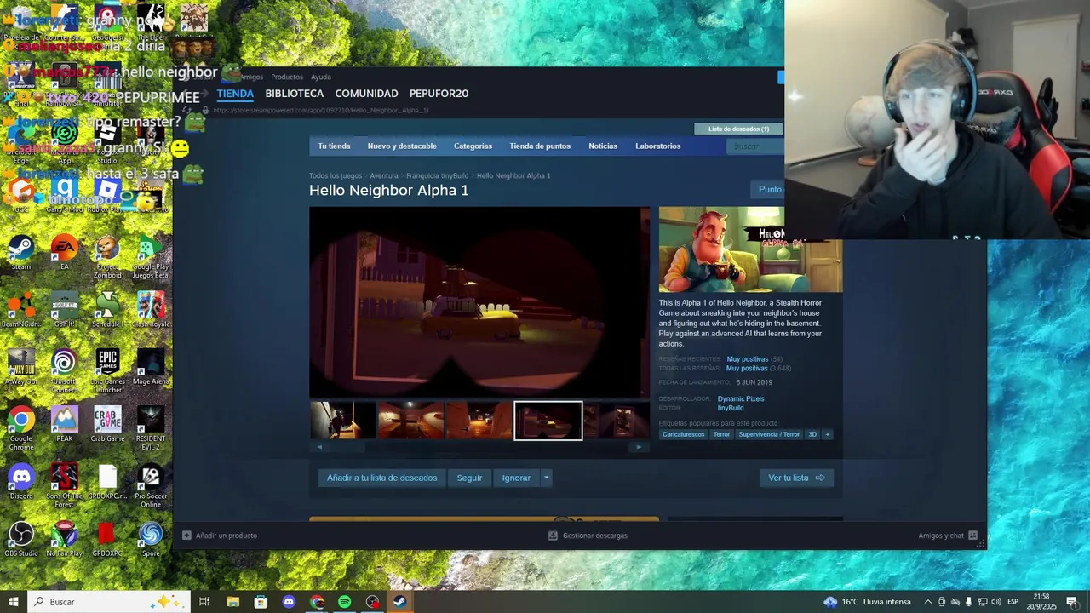This screenshot has width=1090, height=613.
Task: Open the Noticias store link
Action: pyautogui.click(x=603, y=146)
